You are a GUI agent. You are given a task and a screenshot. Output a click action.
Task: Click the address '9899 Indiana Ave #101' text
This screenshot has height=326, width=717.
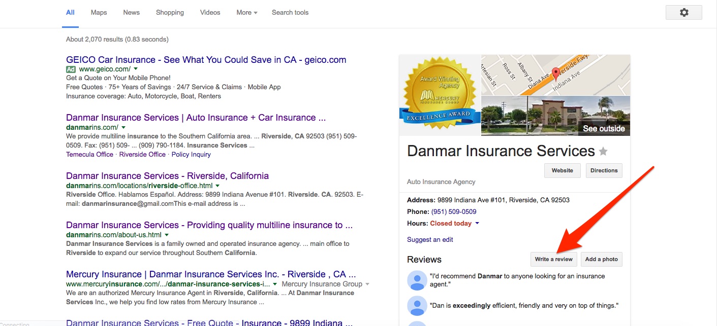pyautogui.click(x=503, y=200)
